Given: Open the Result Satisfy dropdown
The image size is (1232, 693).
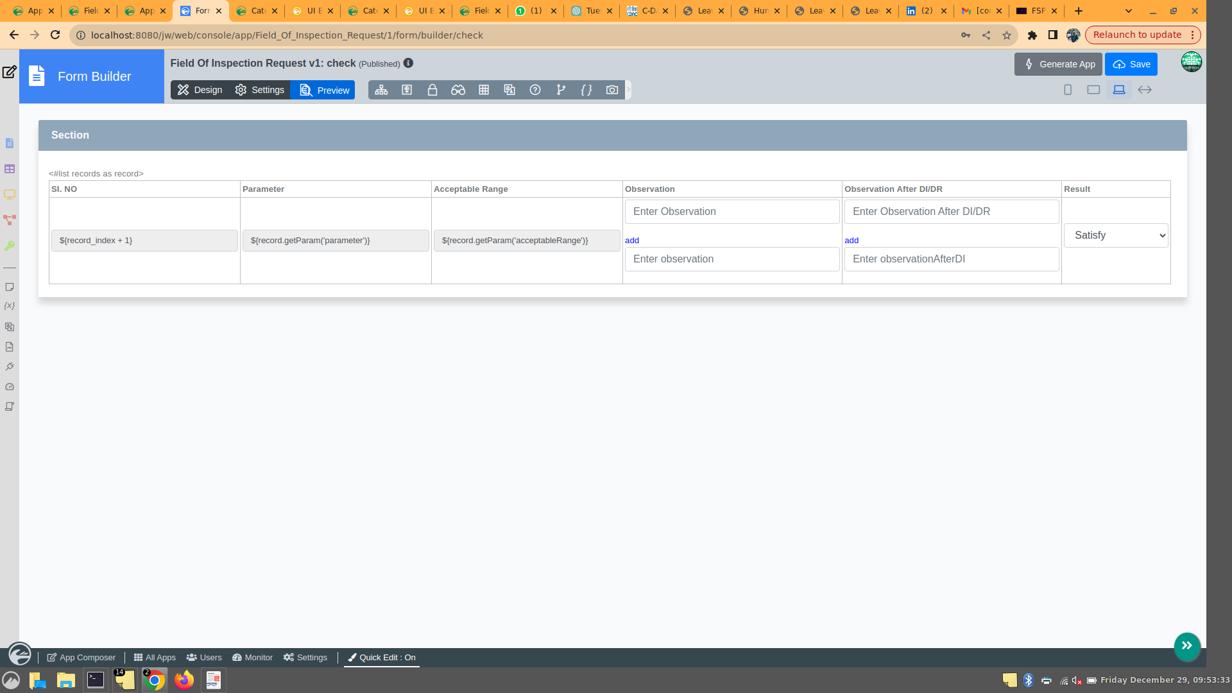Looking at the screenshot, I should [1116, 235].
